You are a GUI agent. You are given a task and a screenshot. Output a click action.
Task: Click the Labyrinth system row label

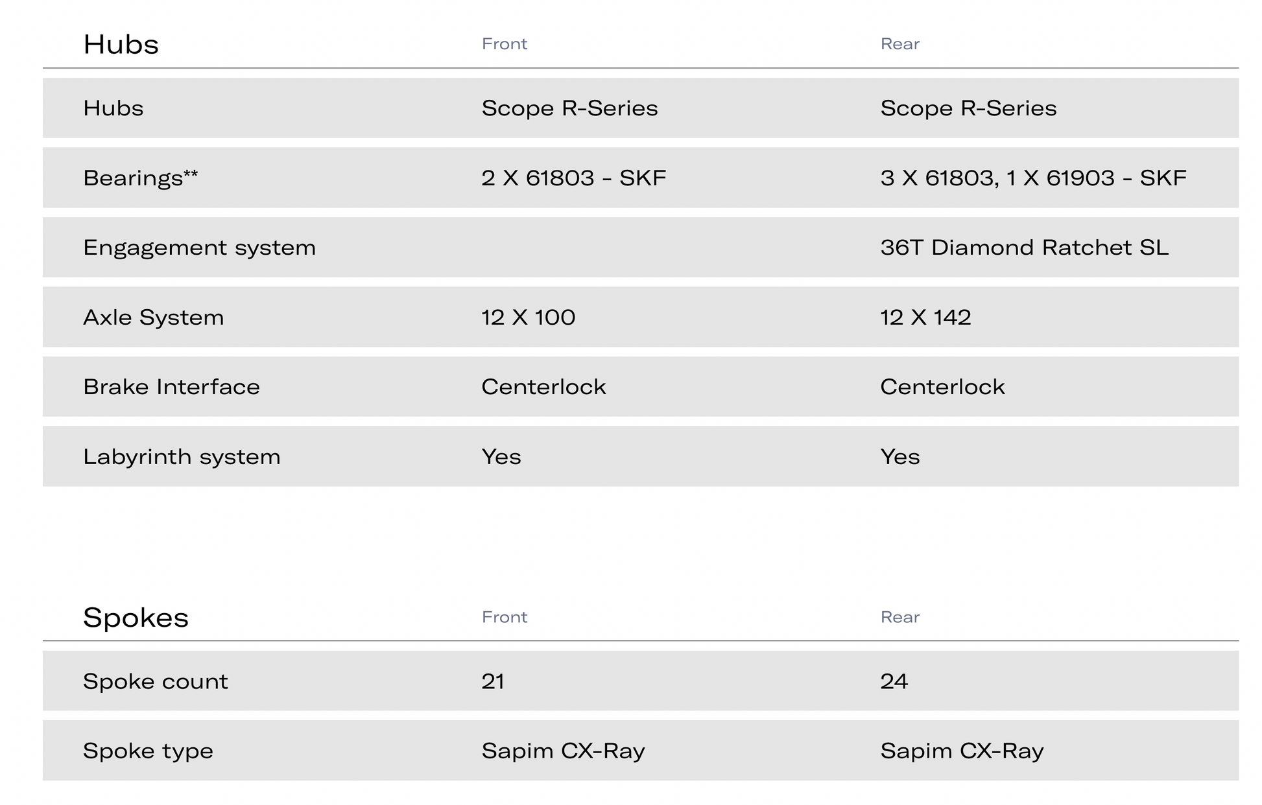(182, 457)
